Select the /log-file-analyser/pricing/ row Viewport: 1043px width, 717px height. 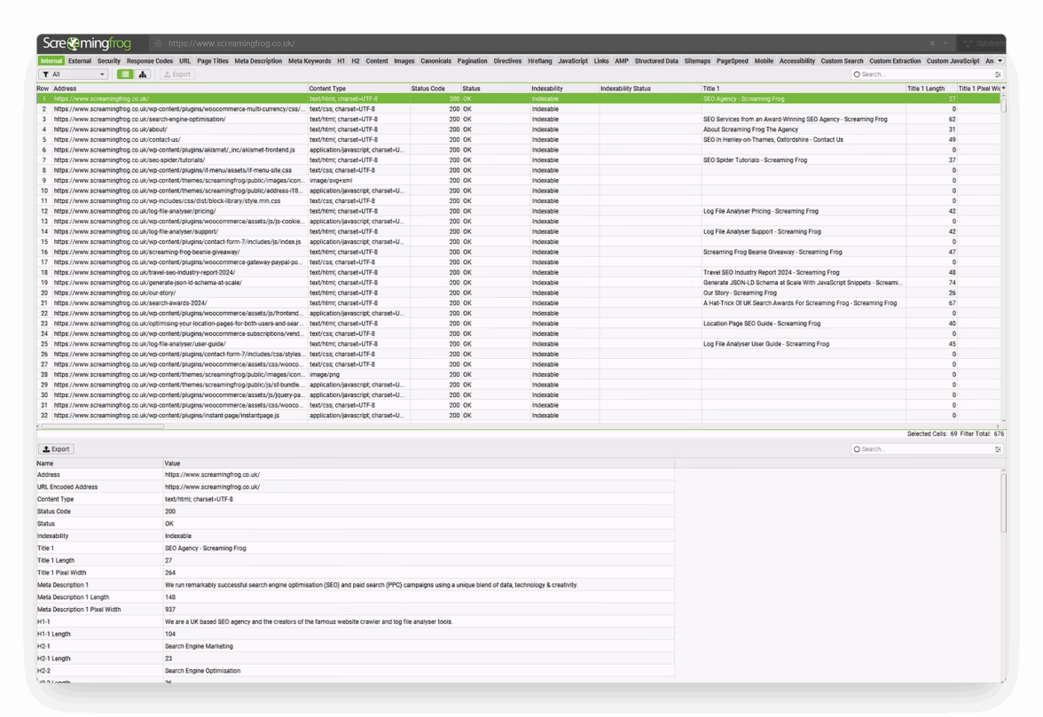520,211
